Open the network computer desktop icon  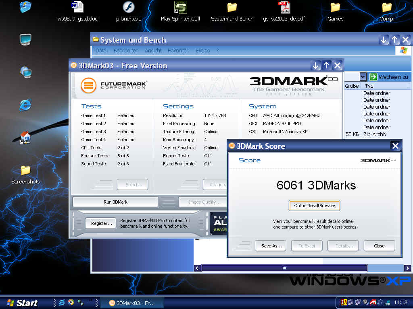(25, 72)
